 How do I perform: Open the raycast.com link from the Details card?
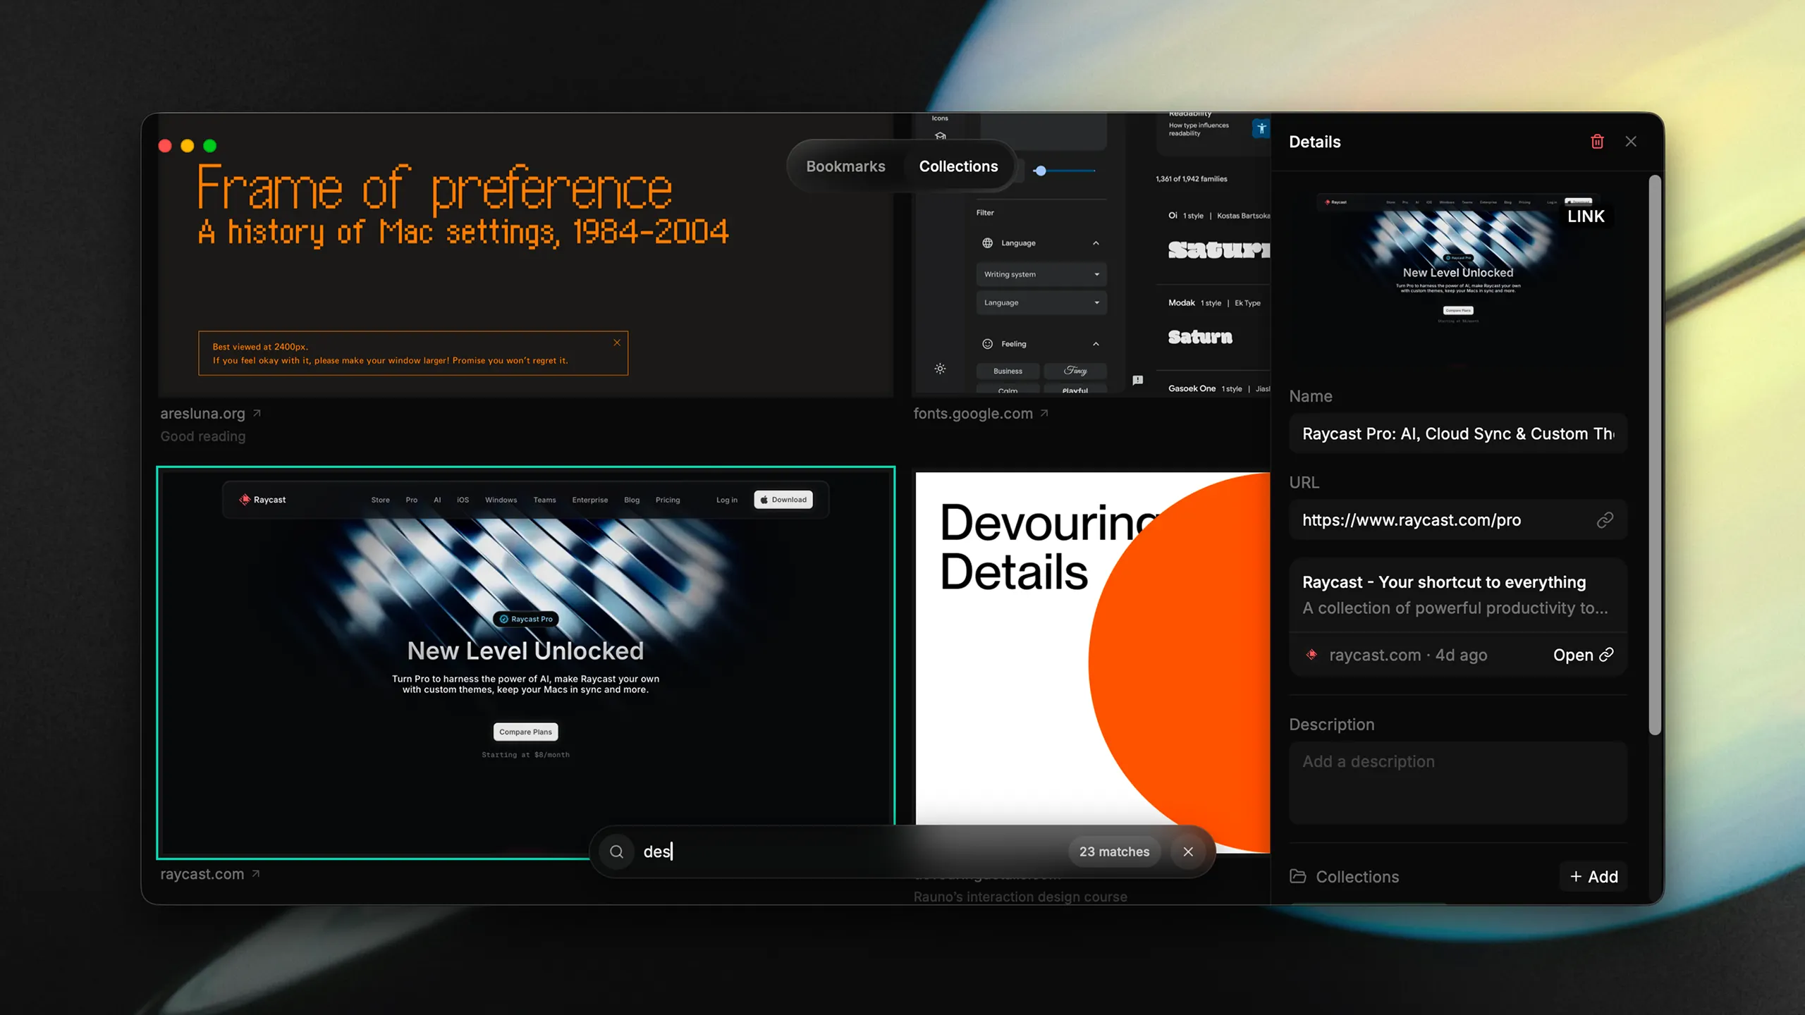(x=1583, y=655)
